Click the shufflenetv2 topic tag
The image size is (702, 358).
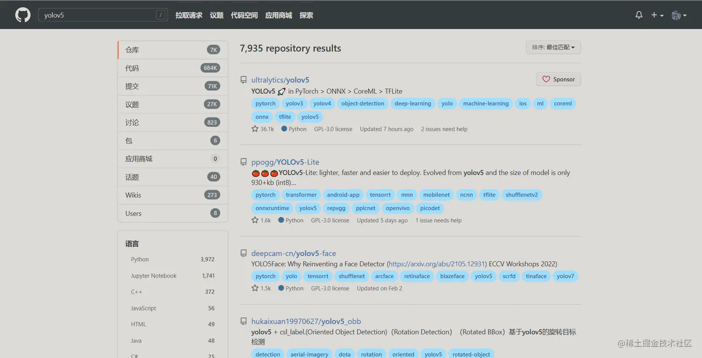coord(522,195)
